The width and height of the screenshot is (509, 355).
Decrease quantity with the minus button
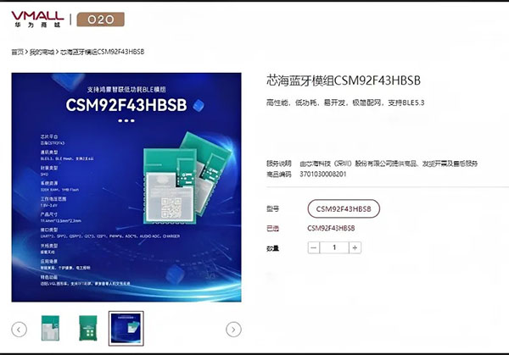(x=314, y=247)
